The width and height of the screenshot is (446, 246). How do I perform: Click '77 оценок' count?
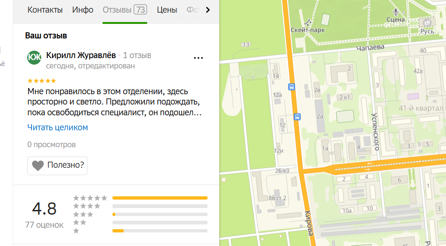[x=45, y=225]
